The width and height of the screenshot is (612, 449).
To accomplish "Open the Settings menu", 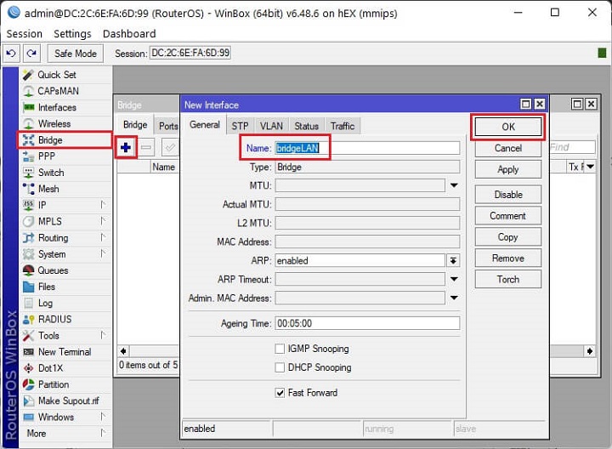I will 72,34.
